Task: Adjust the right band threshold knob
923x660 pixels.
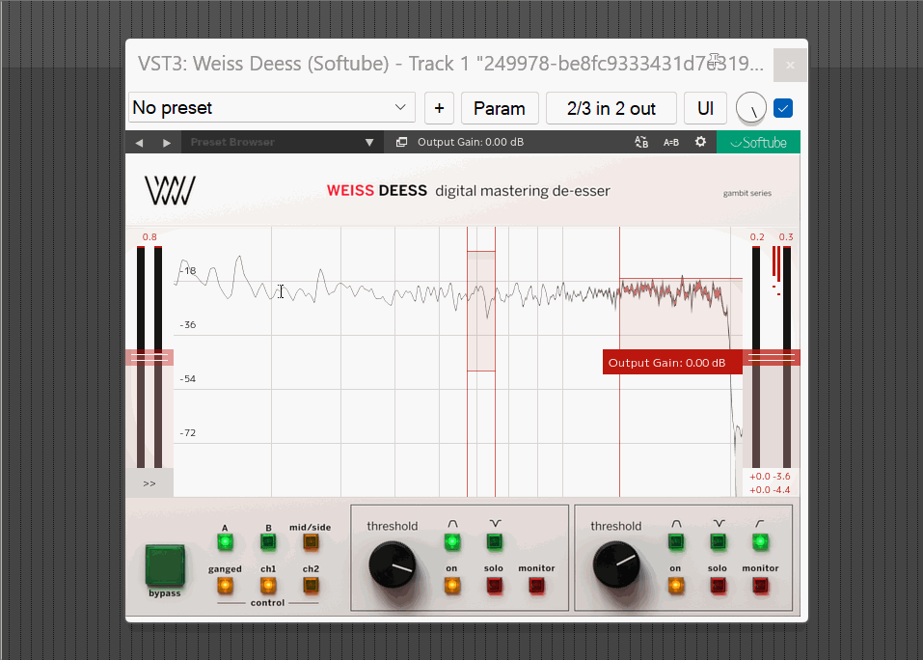Action: tap(616, 565)
